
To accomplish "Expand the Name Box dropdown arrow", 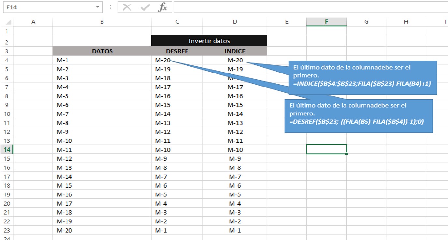I will click(x=97, y=7).
